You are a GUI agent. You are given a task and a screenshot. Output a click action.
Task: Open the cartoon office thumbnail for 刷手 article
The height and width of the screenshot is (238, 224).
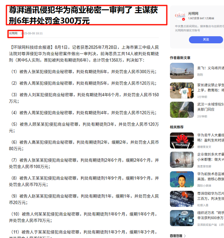(x=182, y=218)
